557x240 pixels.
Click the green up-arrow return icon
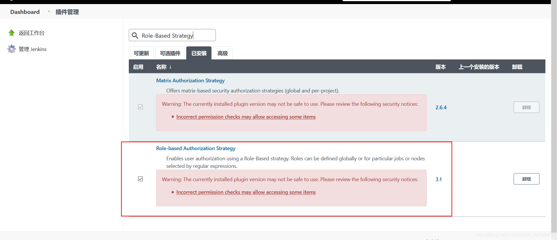(12, 33)
